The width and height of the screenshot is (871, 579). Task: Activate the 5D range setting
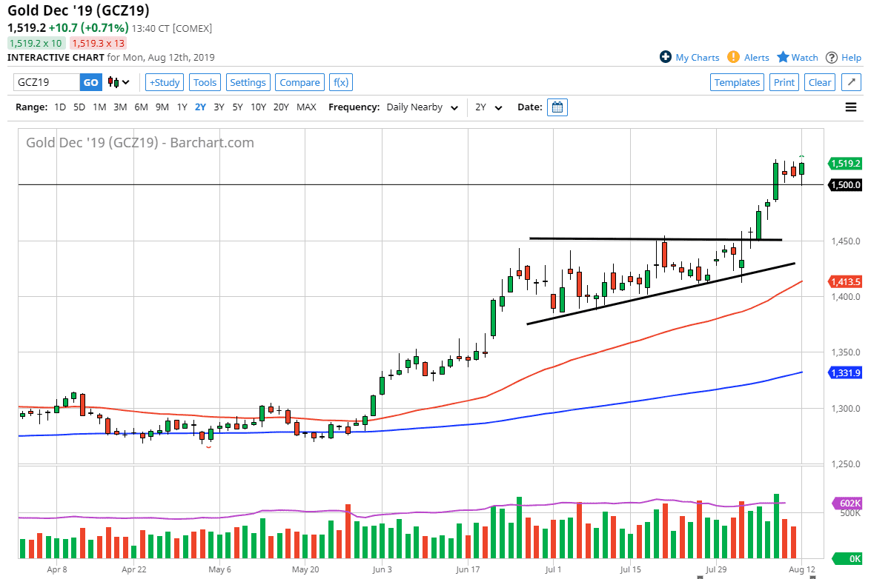point(79,107)
